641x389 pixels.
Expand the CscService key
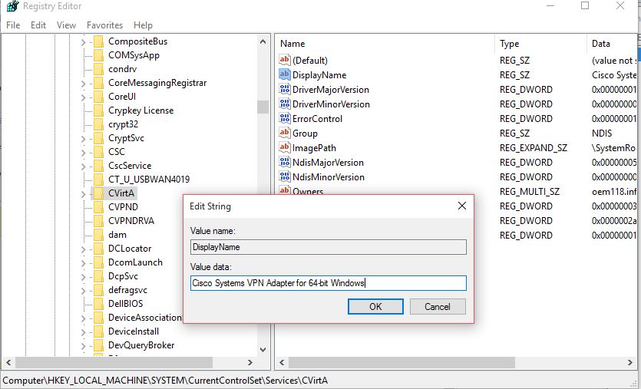tap(83, 166)
